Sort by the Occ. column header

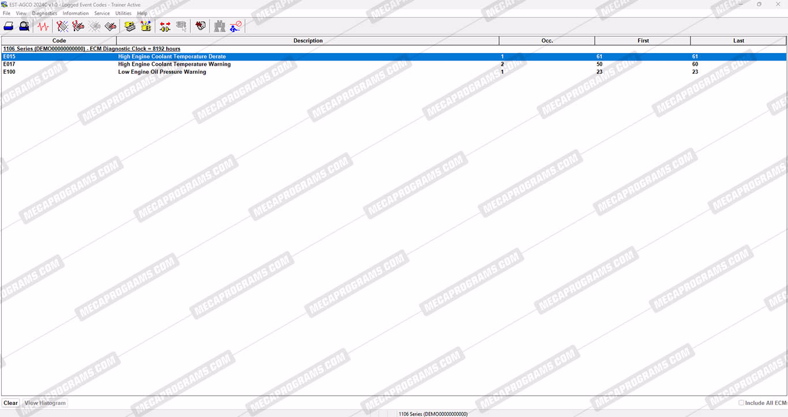pyautogui.click(x=547, y=41)
